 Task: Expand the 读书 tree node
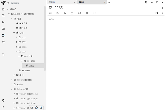point(14,75)
